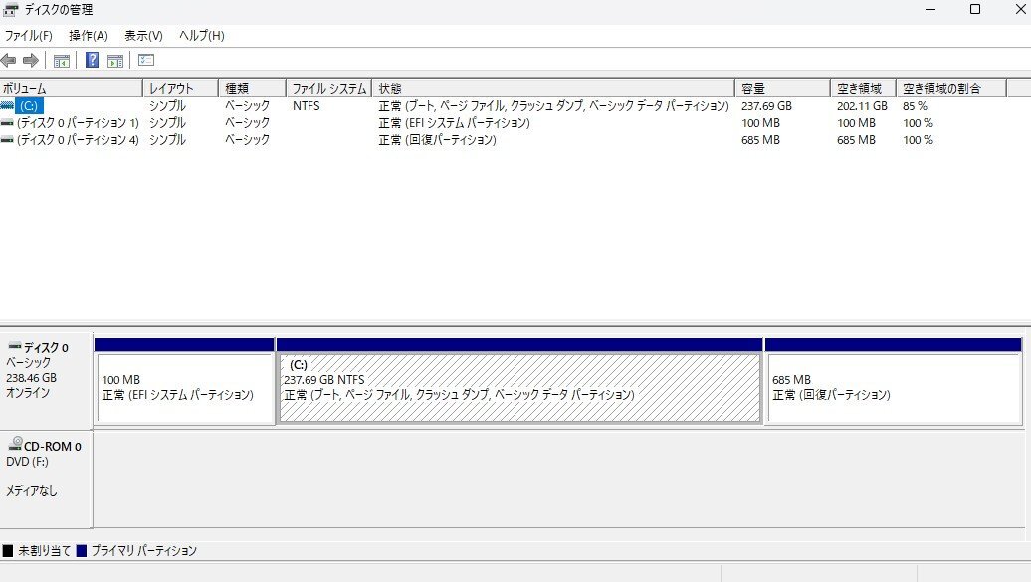Maximize the Disk Management window
This screenshot has height=582, width=1031.
point(975,9)
